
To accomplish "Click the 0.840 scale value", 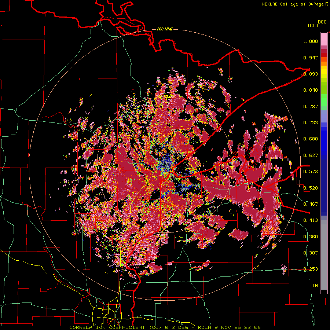I will pyautogui.click(x=311, y=90).
